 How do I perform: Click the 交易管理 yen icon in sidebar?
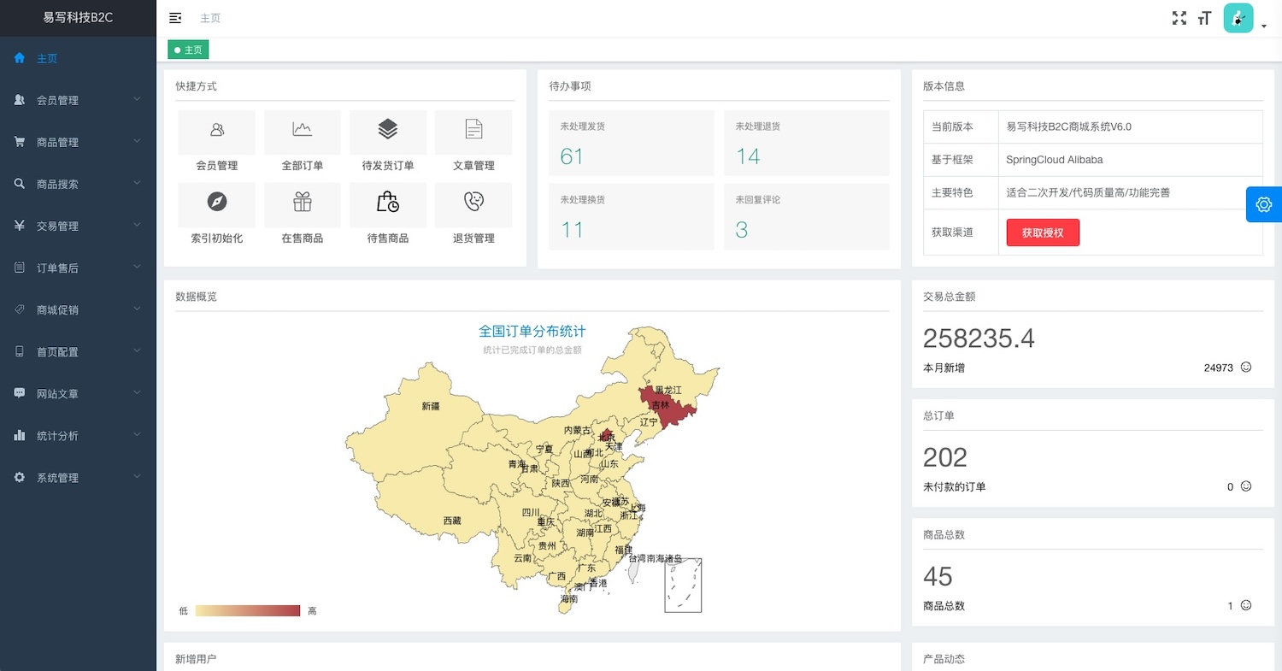[x=20, y=226]
